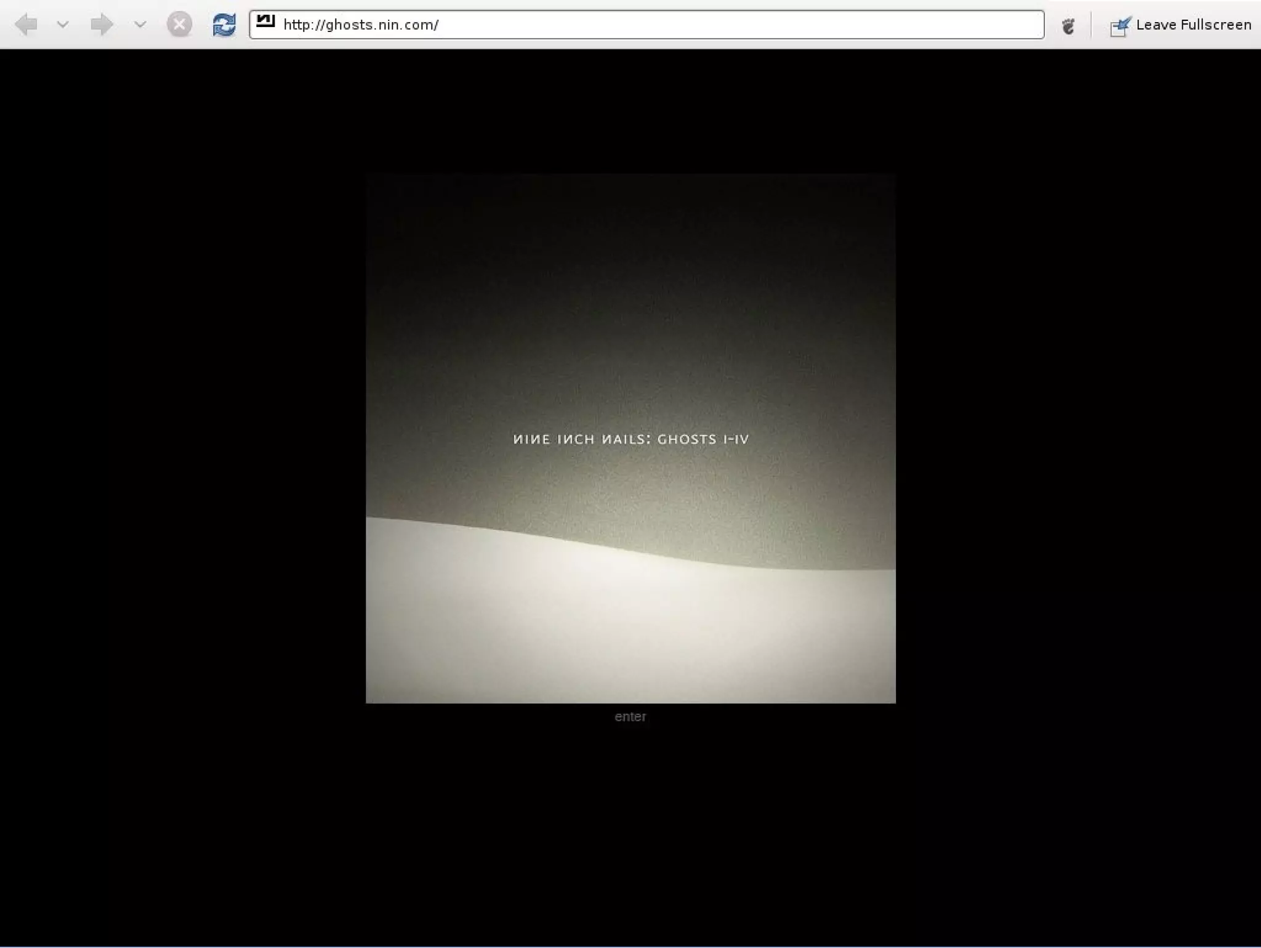Click the Back navigation arrow

tap(26, 25)
